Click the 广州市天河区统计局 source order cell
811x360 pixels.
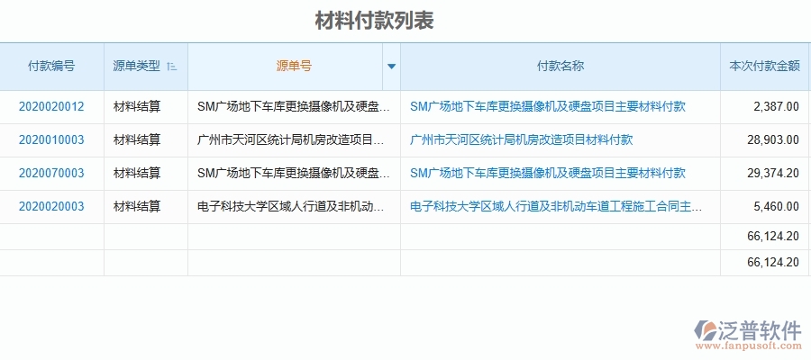[293, 139]
